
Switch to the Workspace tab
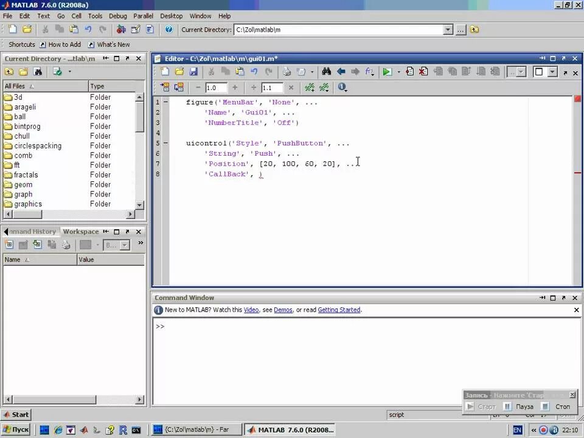coord(81,231)
